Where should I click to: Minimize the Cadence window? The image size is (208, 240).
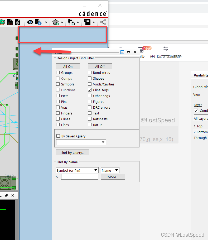coord(69,5)
